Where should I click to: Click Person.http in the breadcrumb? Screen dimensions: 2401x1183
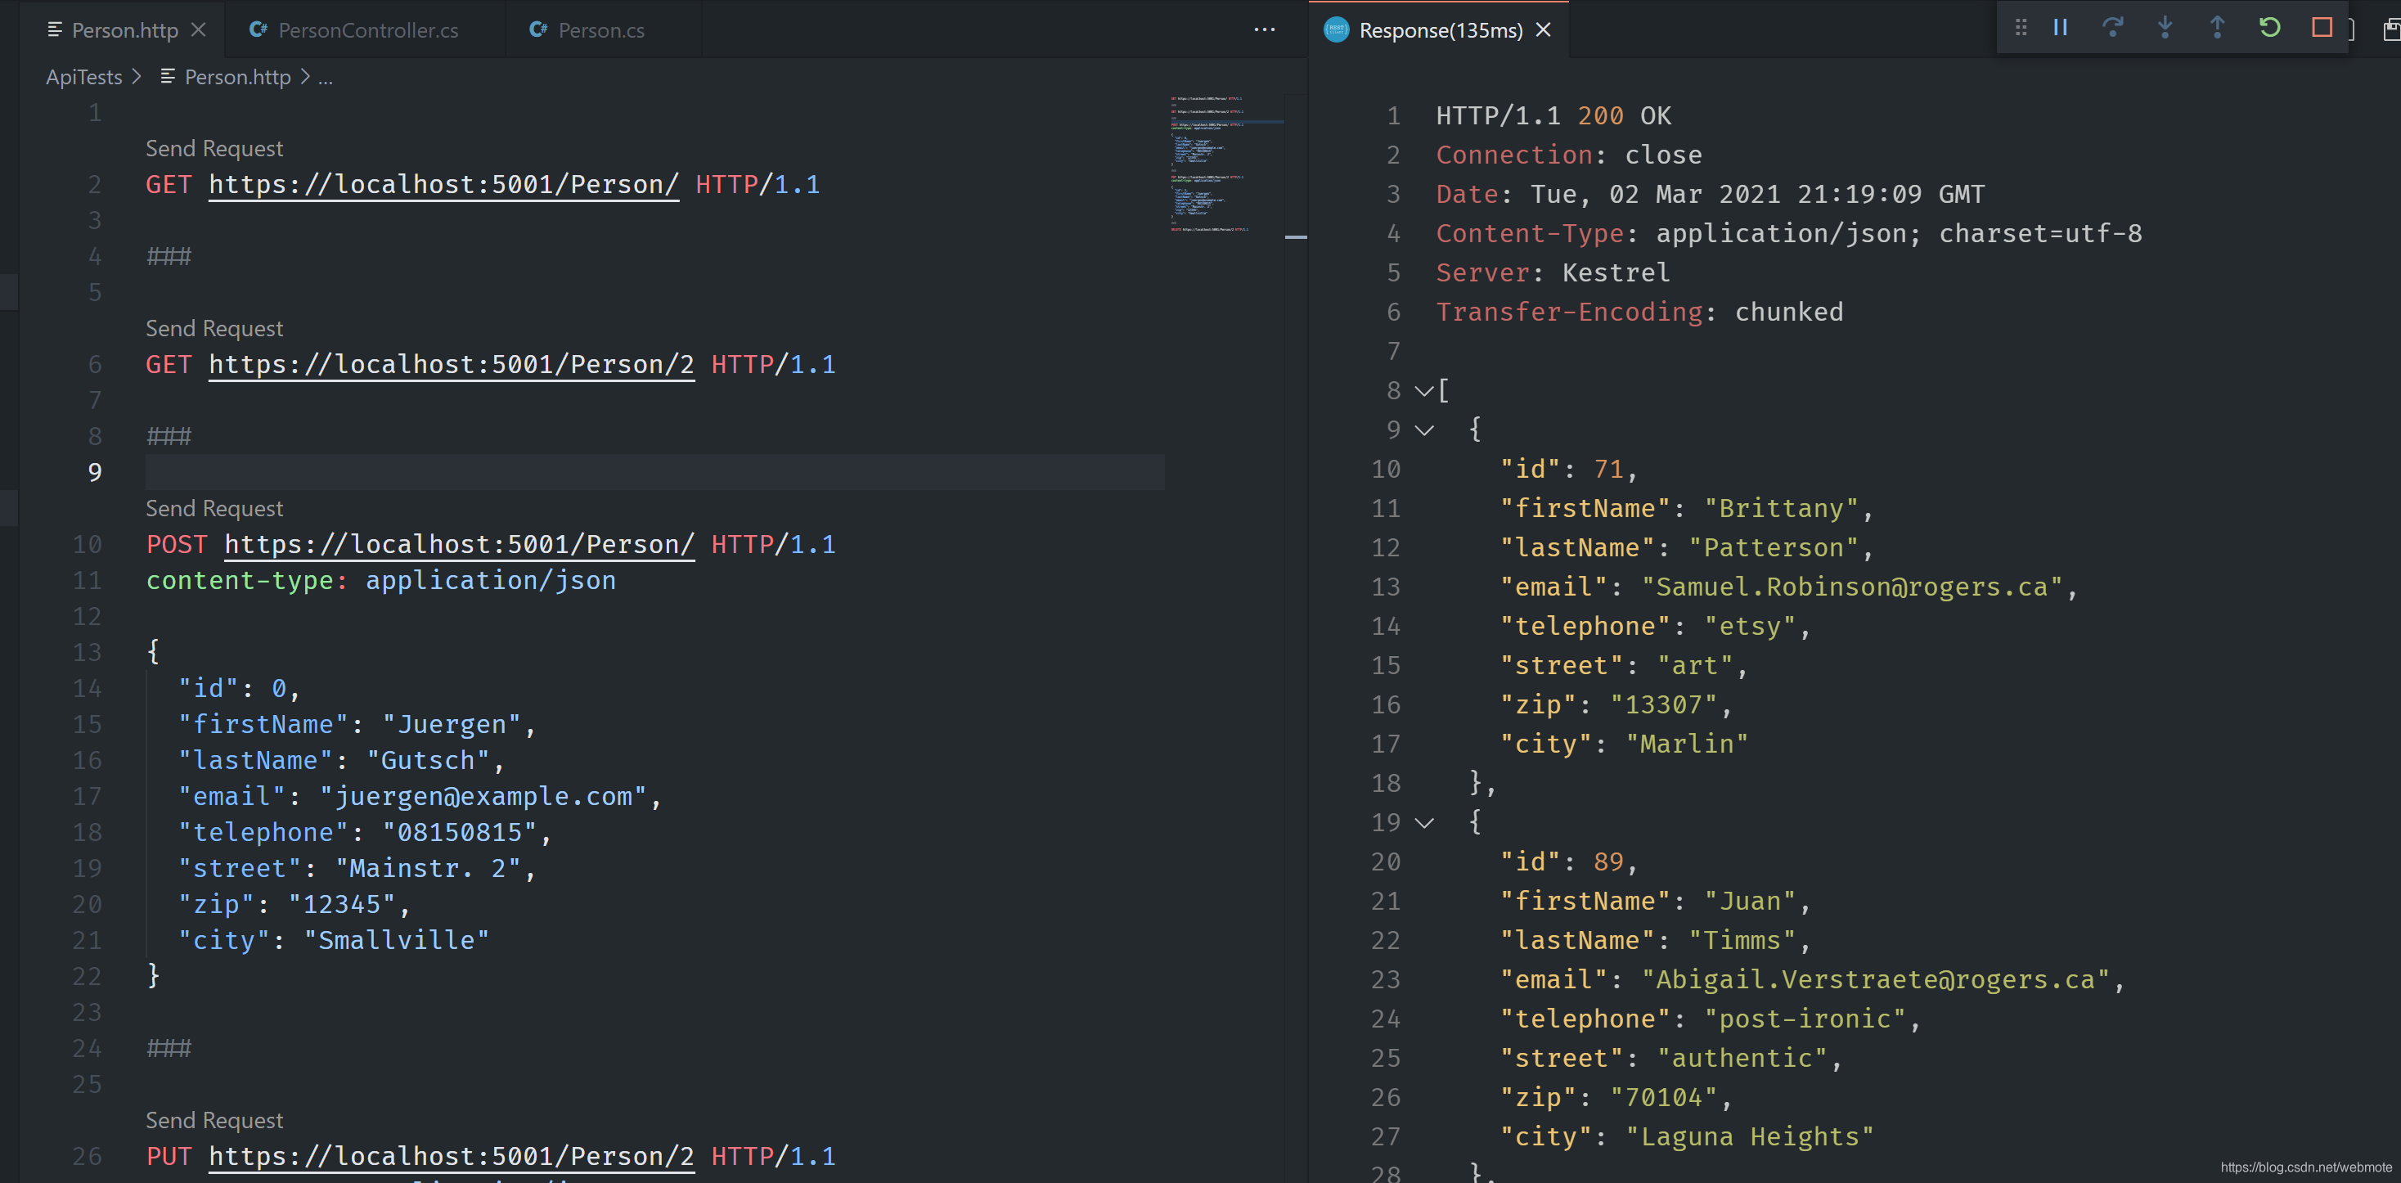point(238,76)
